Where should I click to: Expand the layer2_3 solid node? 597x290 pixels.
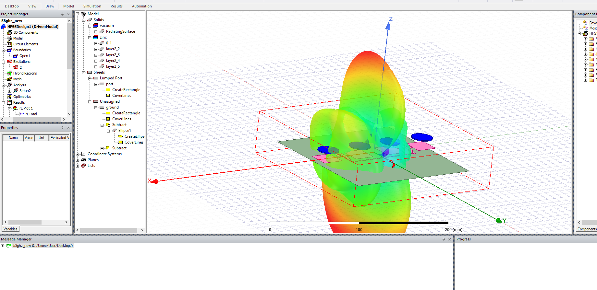(96, 55)
